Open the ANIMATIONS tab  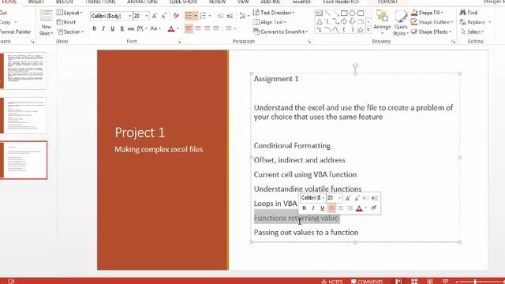point(142,2)
